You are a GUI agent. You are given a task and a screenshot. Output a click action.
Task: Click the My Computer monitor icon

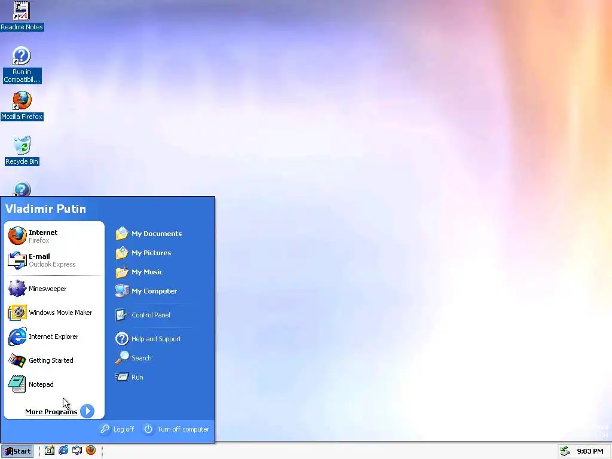[122, 291]
